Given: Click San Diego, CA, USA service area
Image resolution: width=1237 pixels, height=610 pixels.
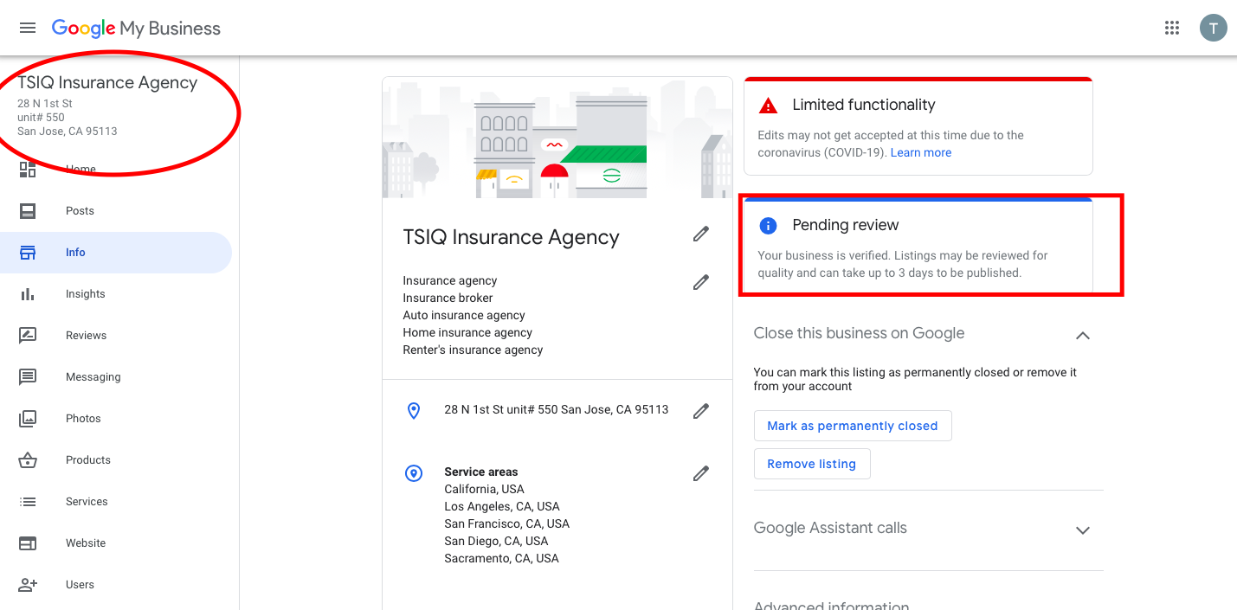Looking at the screenshot, I should pyautogui.click(x=496, y=541).
